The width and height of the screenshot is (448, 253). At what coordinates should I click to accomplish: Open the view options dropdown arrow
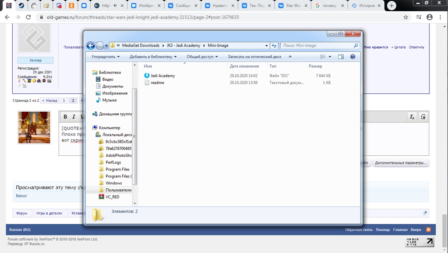[x=330, y=57]
